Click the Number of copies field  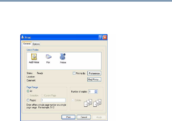click(92, 92)
